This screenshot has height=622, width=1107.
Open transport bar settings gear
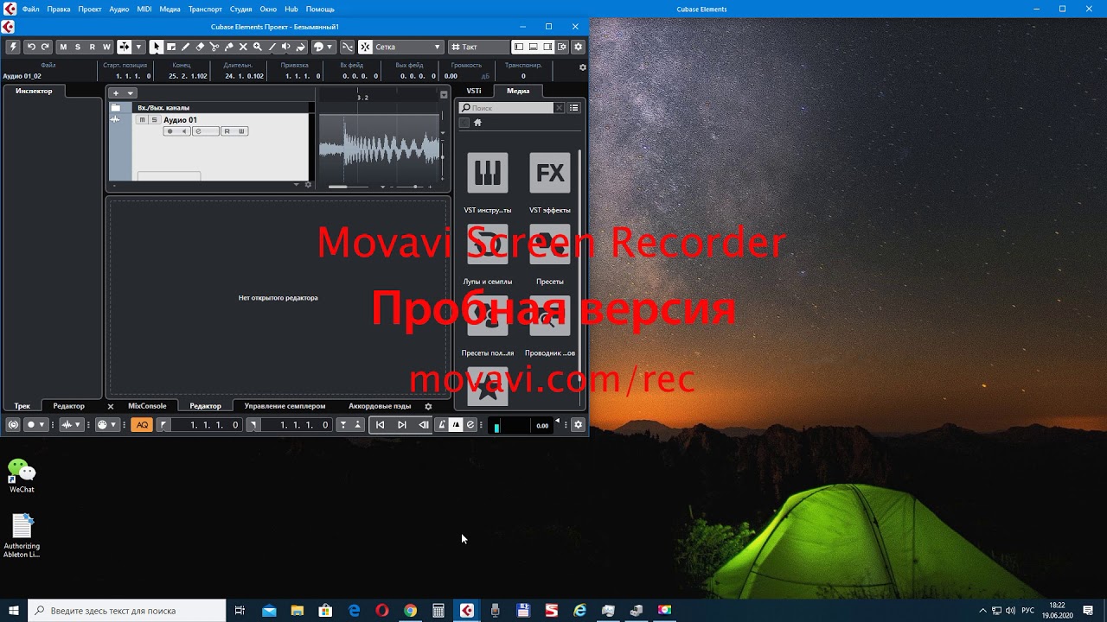[577, 425]
